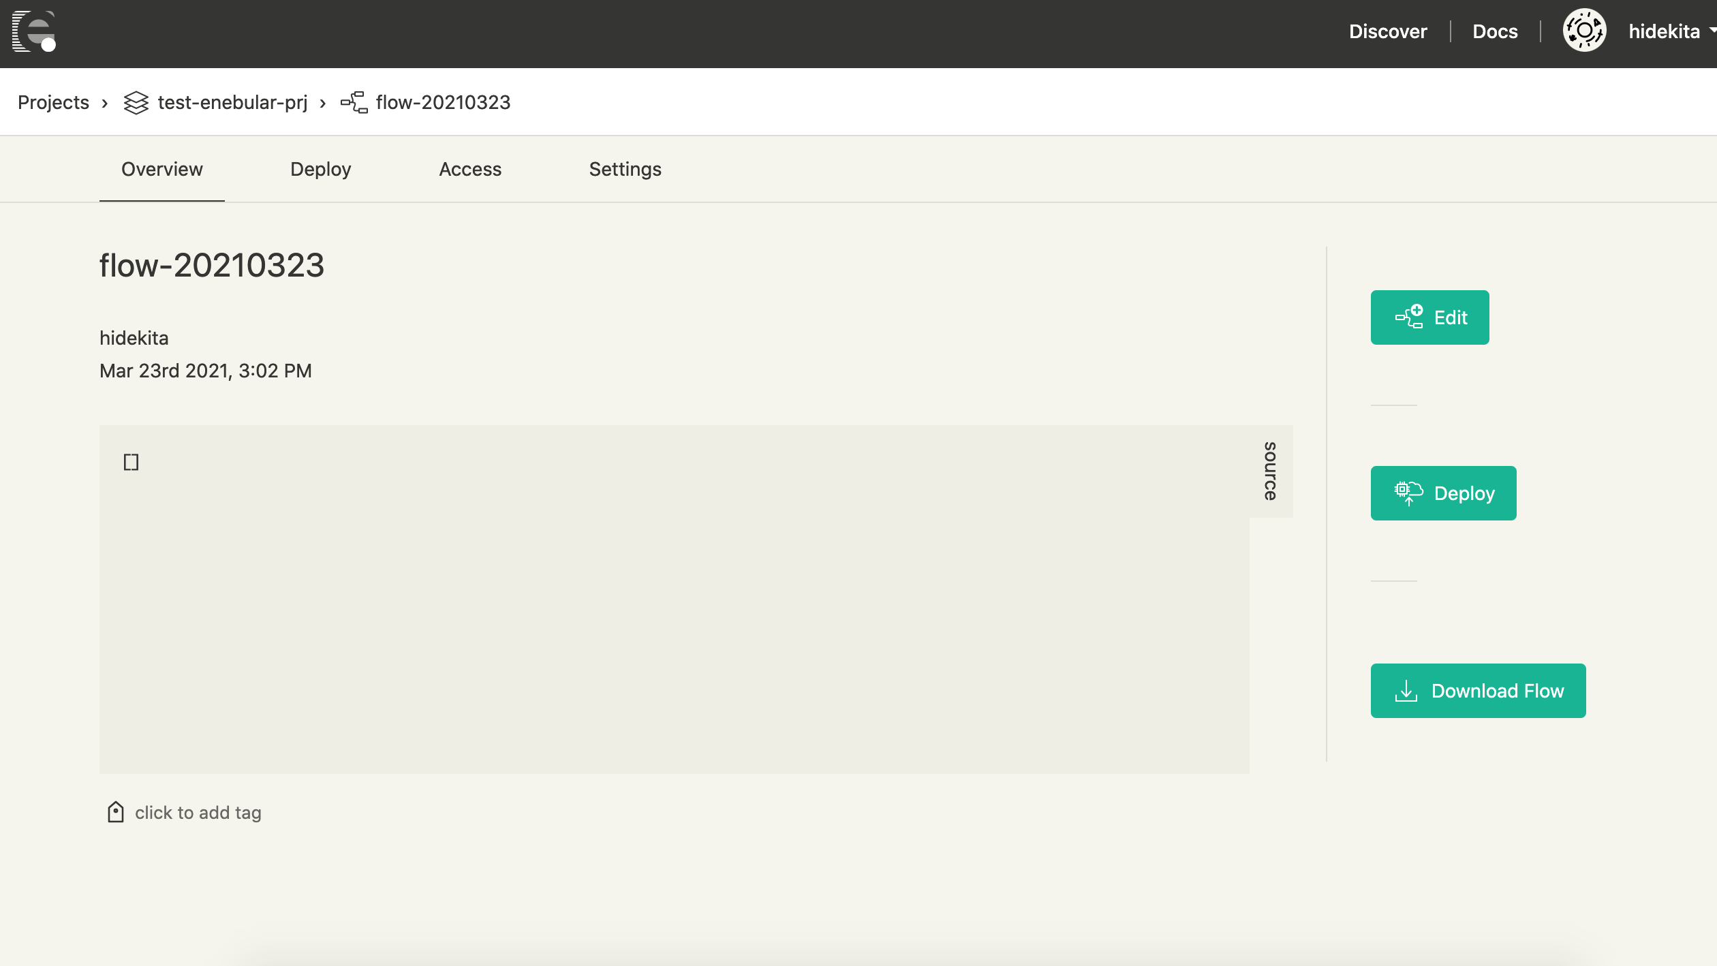The height and width of the screenshot is (966, 1717).
Task: Click the project layers icon in breadcrumb
Action: [x=136, y=103]
